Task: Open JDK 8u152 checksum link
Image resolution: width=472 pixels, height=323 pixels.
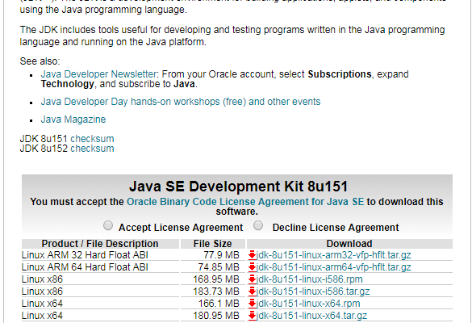Action: 92,149
